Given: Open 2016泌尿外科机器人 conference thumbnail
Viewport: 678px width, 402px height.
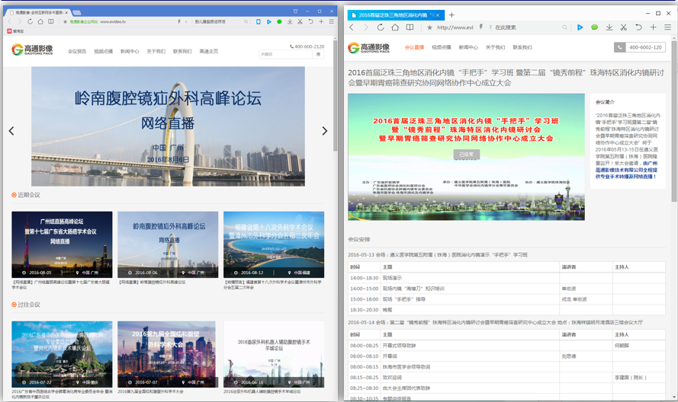Looking at the screenshot, I should (274, 354).
